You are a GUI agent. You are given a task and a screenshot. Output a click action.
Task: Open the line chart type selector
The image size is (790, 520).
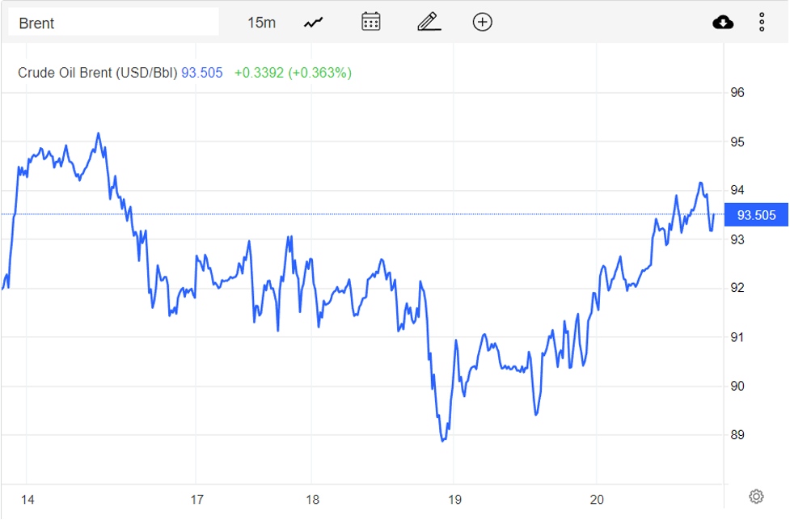(314, 23)
